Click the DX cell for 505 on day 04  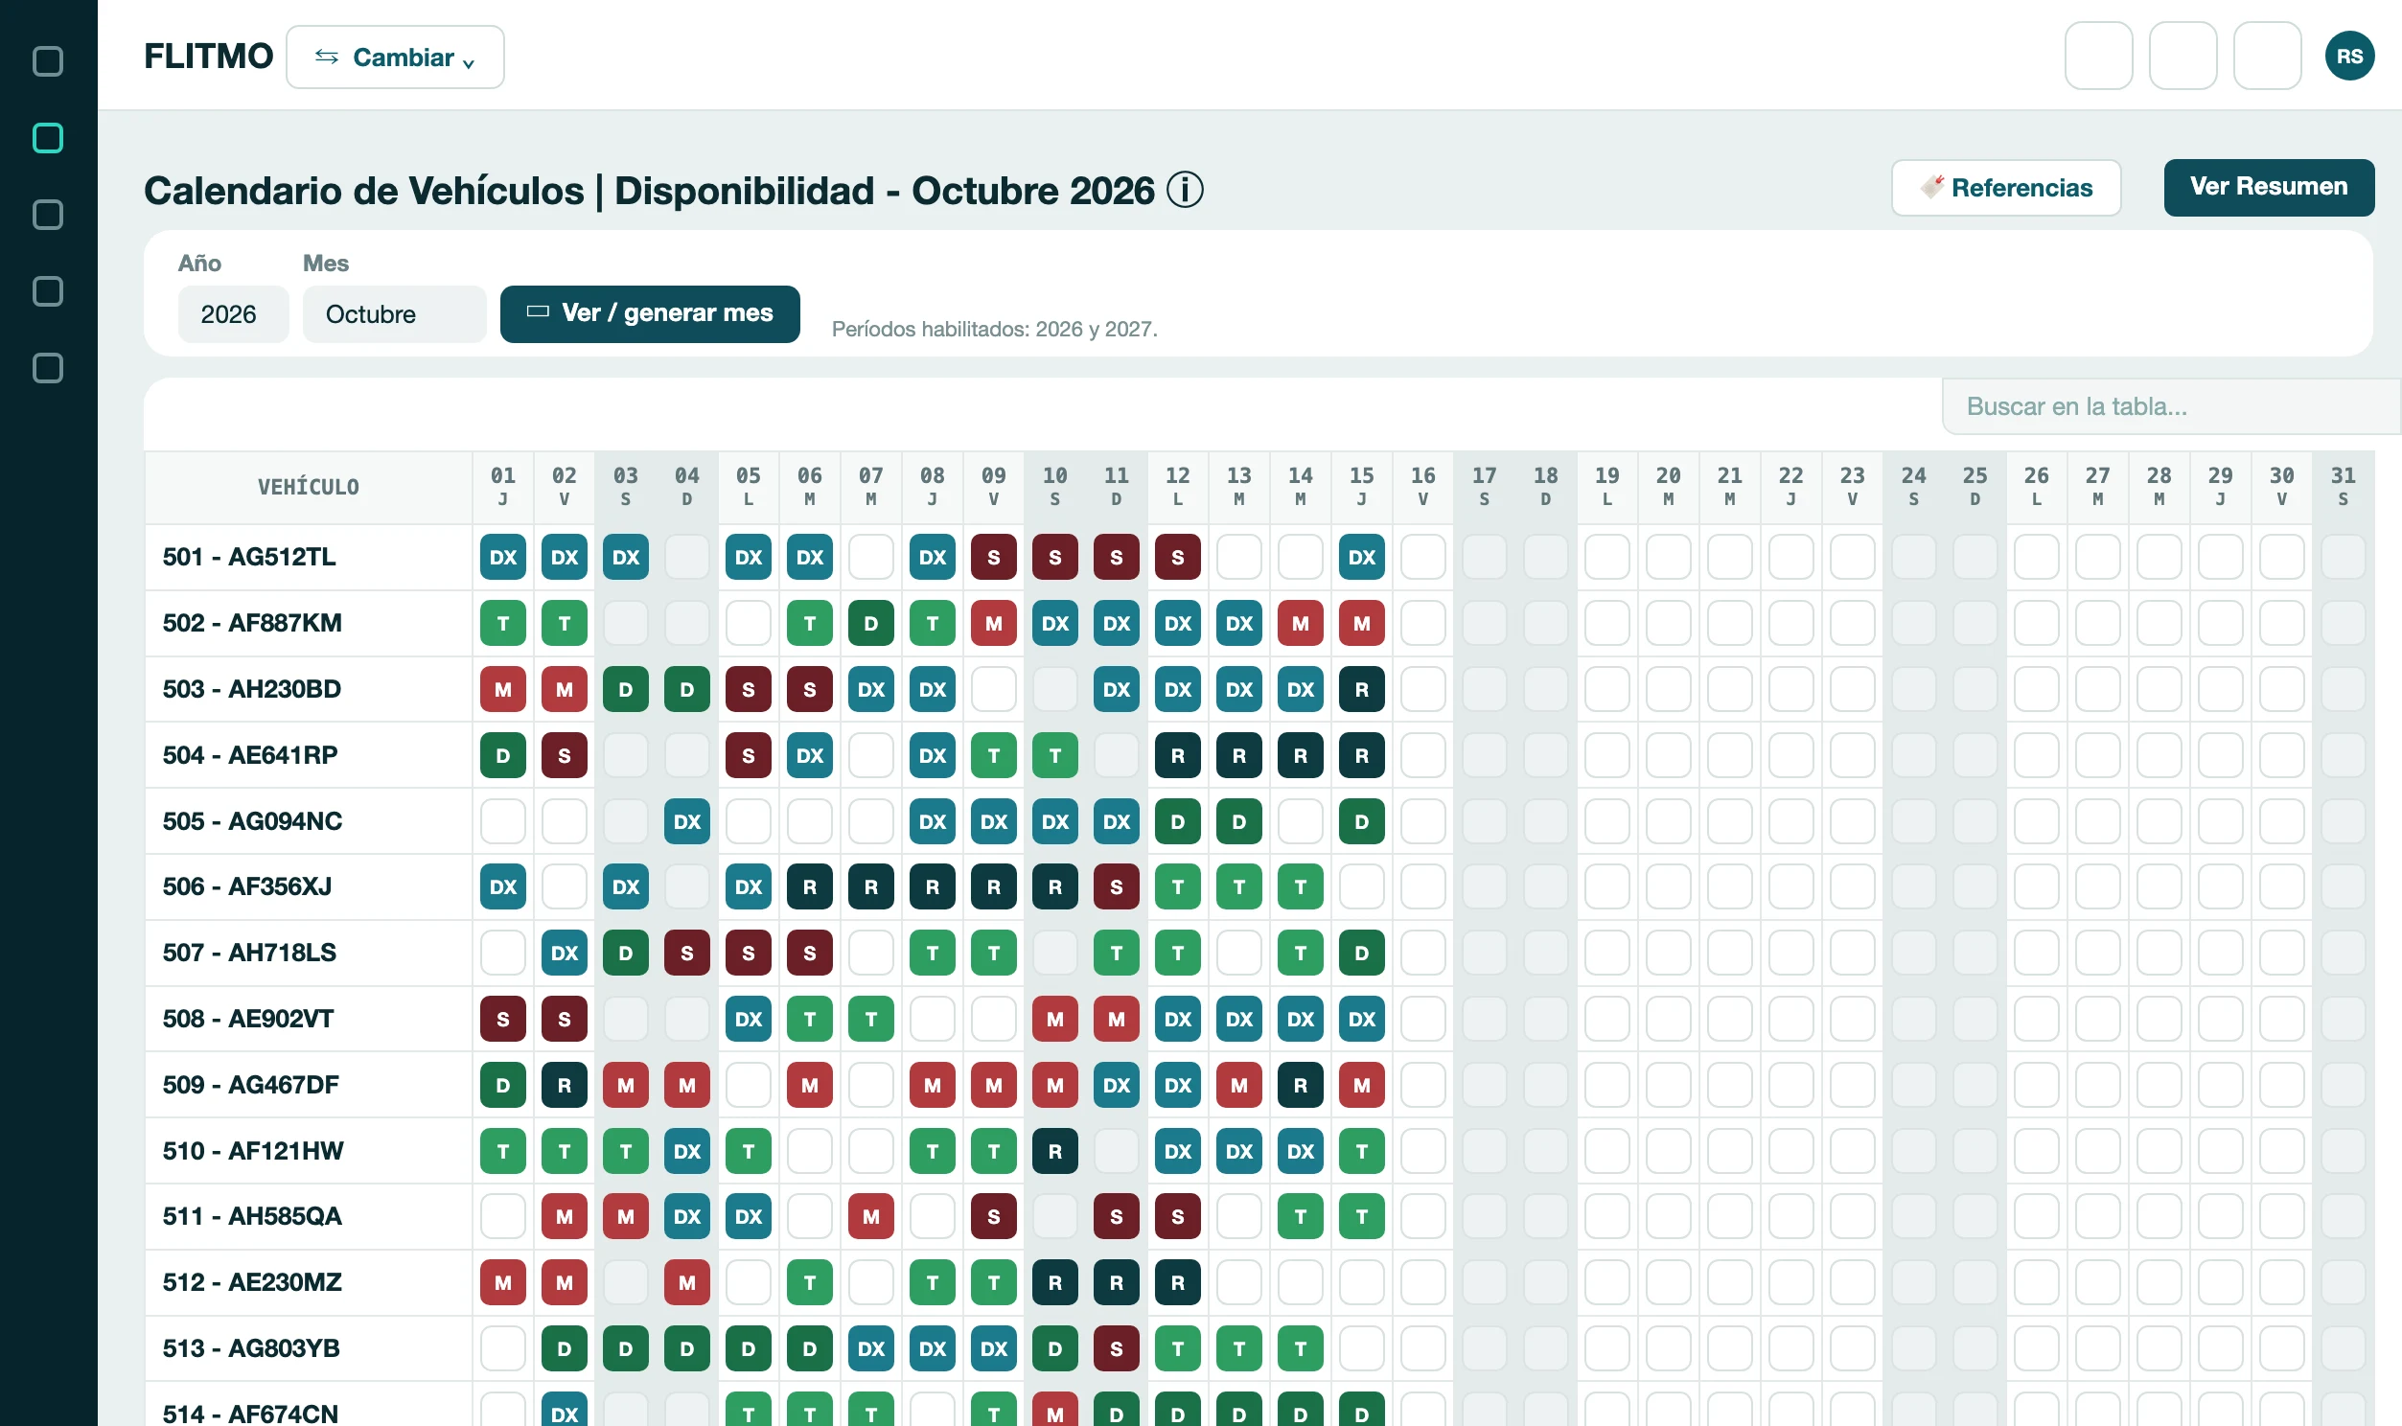pos(687,821)
